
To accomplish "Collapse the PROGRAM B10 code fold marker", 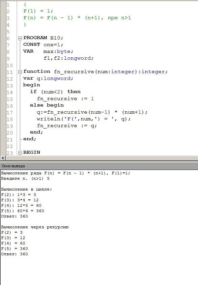I will (20, 38).
